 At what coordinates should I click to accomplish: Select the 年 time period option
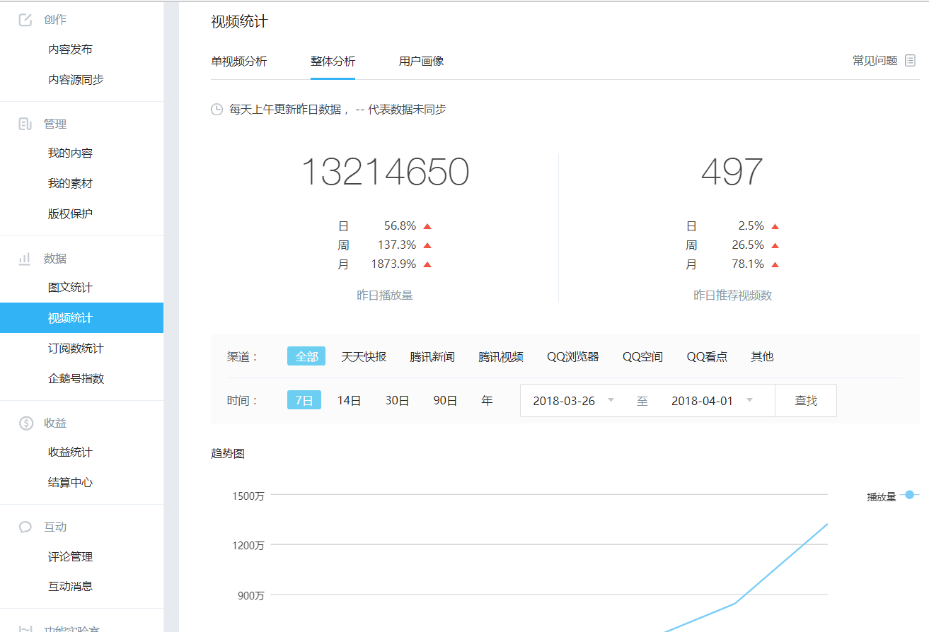(487, 399)
